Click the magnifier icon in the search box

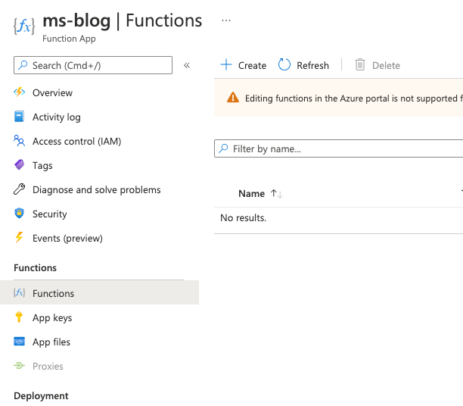point(23,65)
